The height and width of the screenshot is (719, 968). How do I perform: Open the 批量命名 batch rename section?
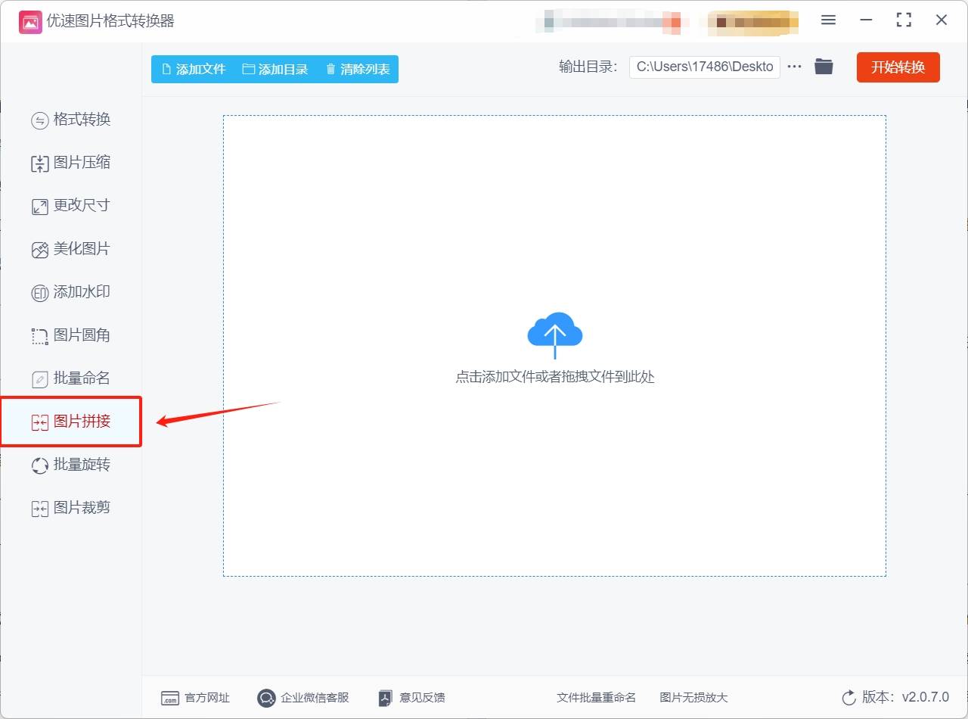click(x=71, y=378)
